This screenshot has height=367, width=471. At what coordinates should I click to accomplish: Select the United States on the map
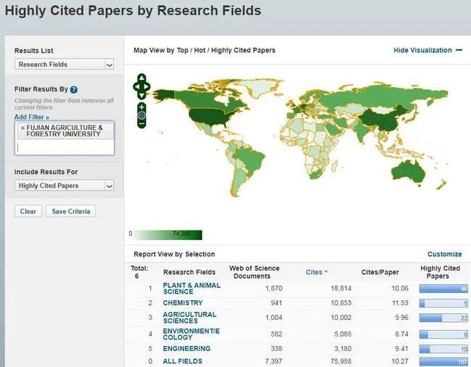[x=209, y=117]
